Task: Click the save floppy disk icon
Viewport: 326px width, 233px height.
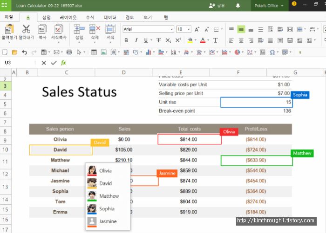Action: point(44,52)
